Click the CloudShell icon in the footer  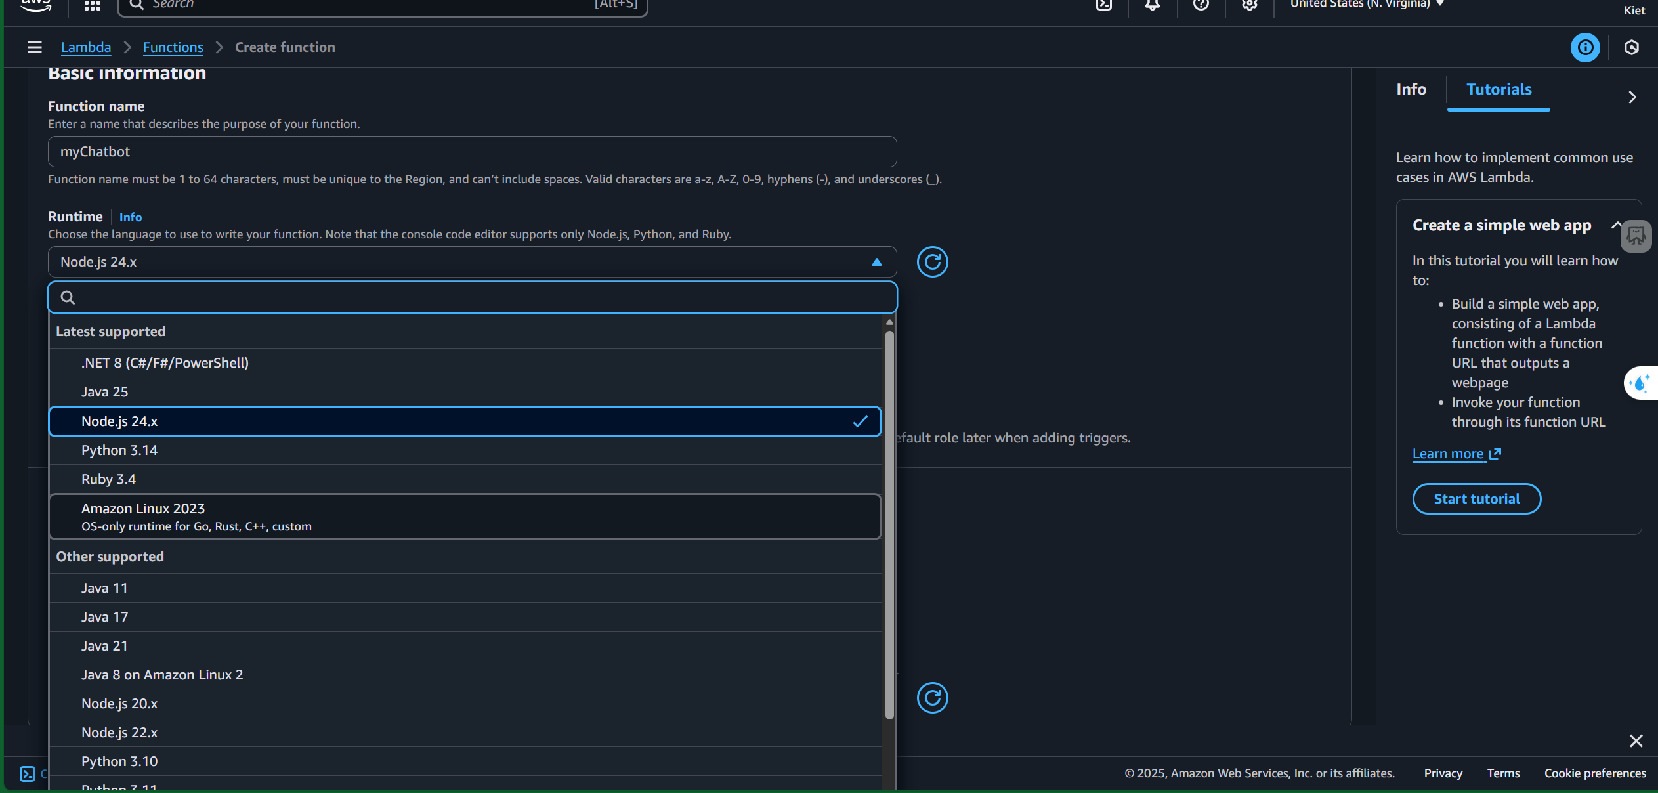pos(27,773)
